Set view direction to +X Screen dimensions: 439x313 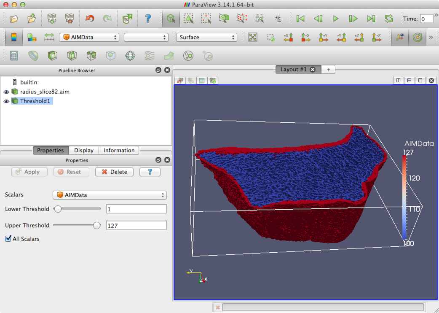point(288,37)
